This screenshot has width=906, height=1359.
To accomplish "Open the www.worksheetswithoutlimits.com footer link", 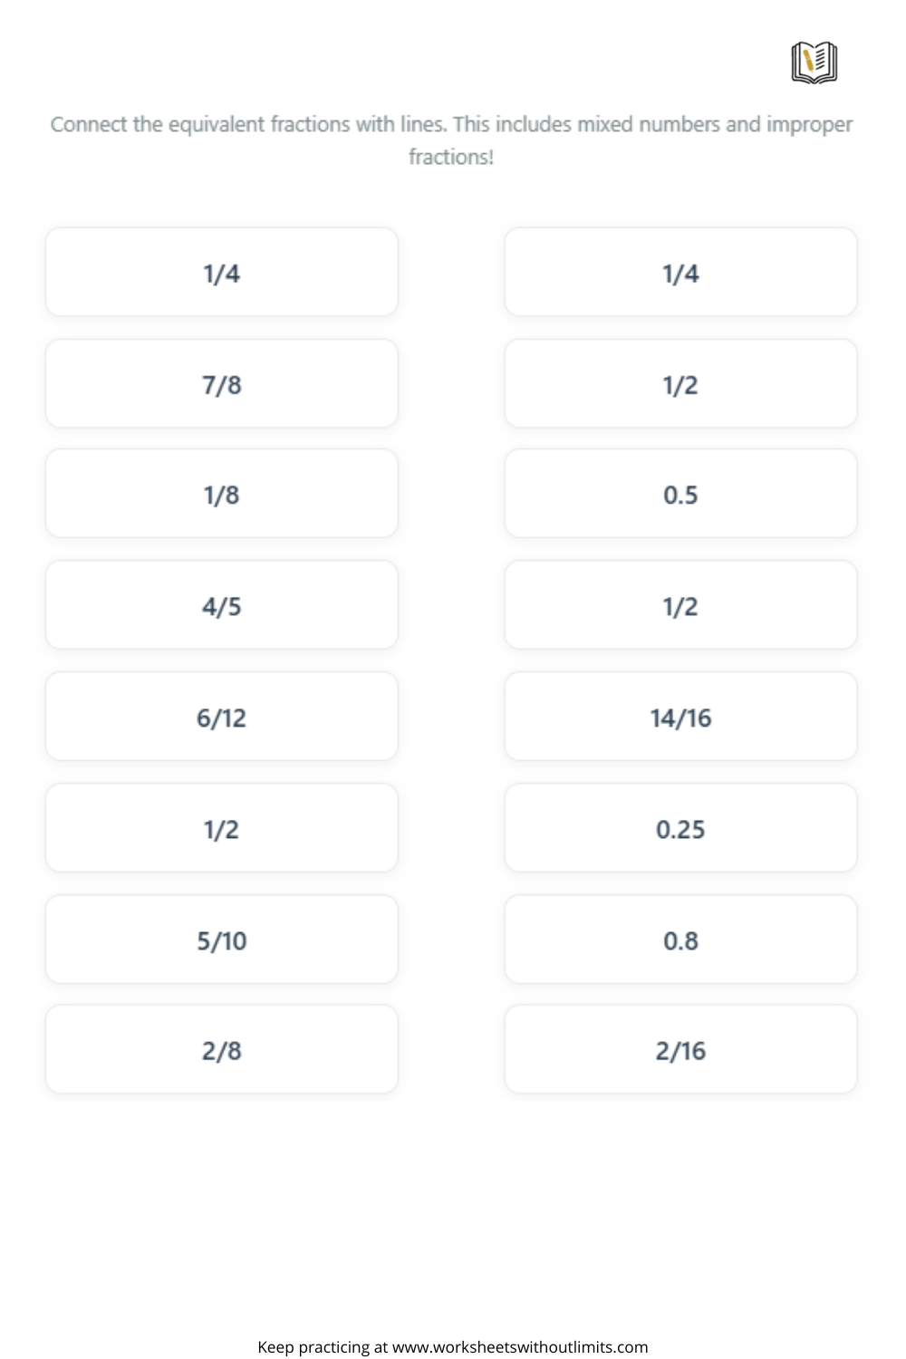I will pos(520,1347).
